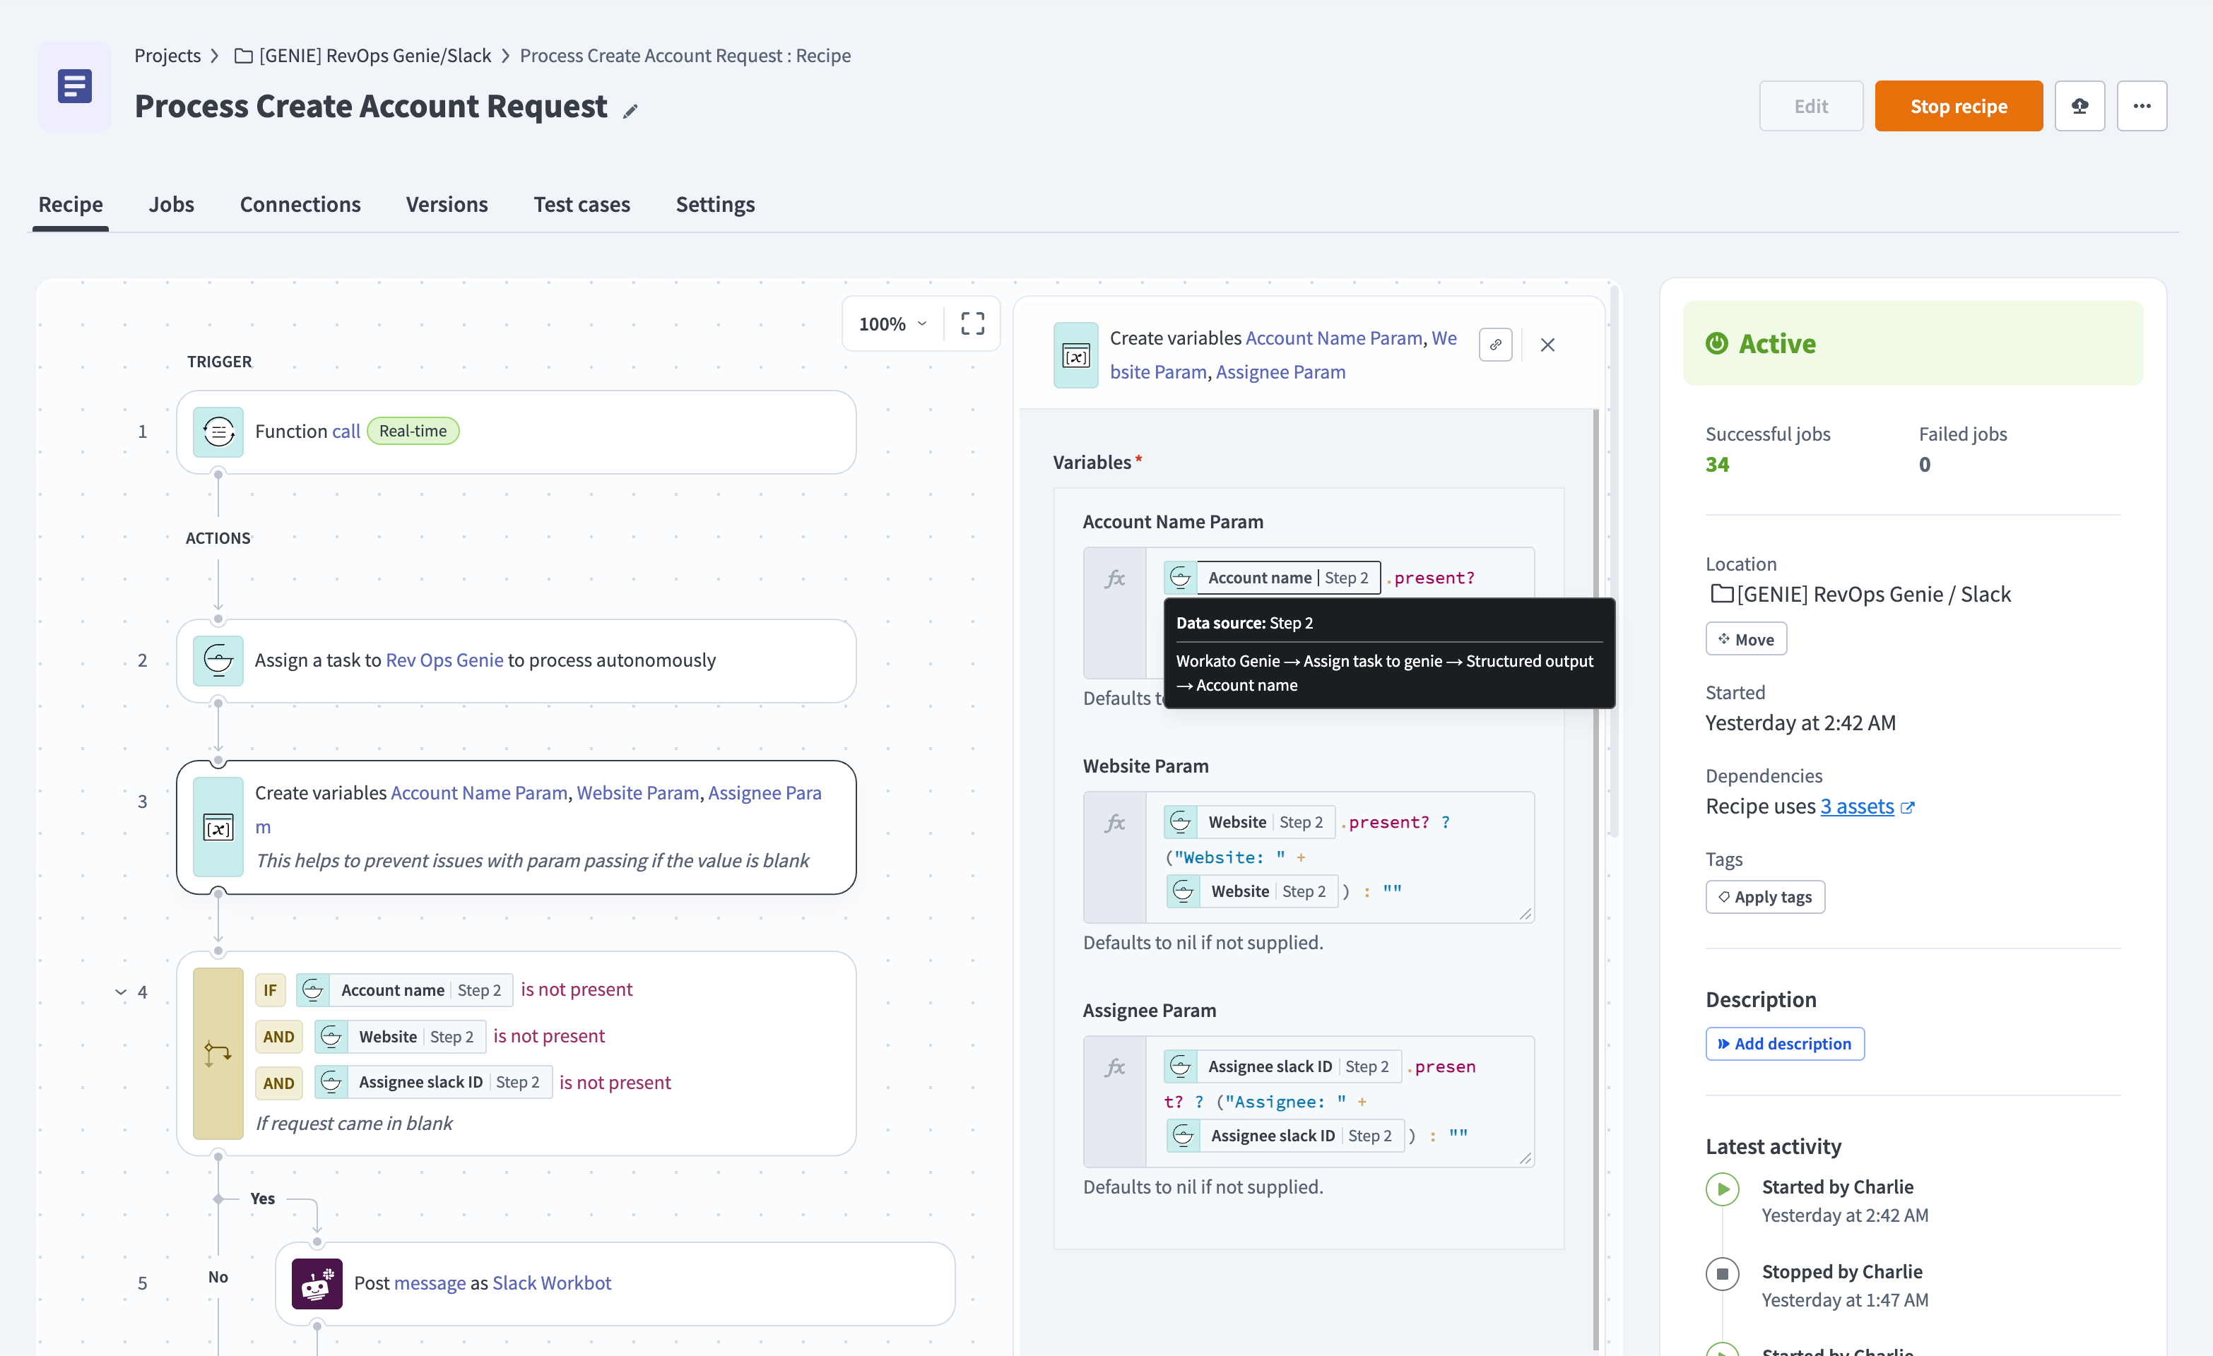The image size is (2213, 1356).
Task: Click the recipe document icon beside the title
Action: pos(75,86)
